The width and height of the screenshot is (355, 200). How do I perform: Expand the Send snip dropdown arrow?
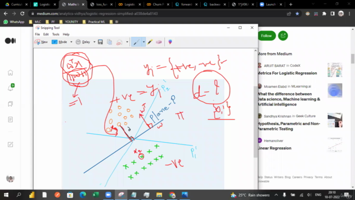coord(127,42)
